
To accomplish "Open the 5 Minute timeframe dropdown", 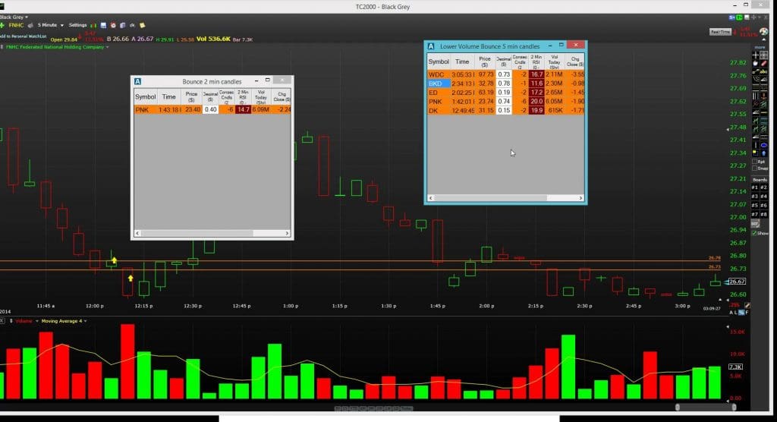I will tap(51, 25).
